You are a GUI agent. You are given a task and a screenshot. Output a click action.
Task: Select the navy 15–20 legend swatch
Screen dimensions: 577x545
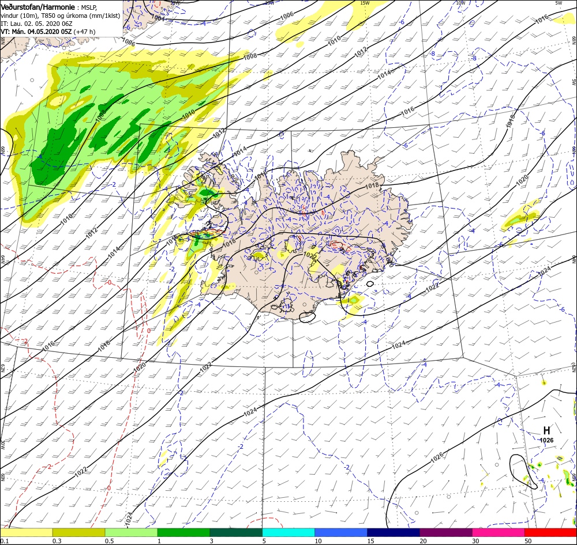[394, 532]
